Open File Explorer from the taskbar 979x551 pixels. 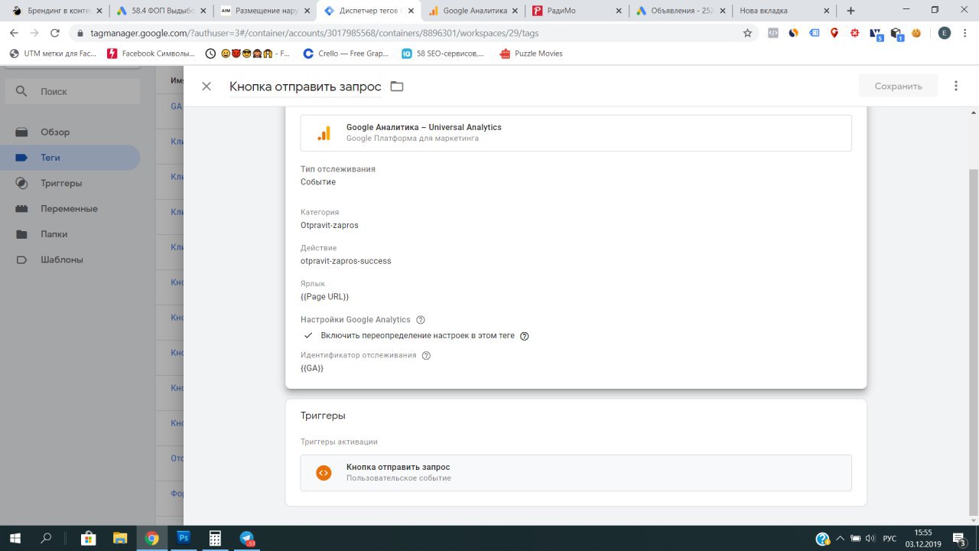pos(119,538)
